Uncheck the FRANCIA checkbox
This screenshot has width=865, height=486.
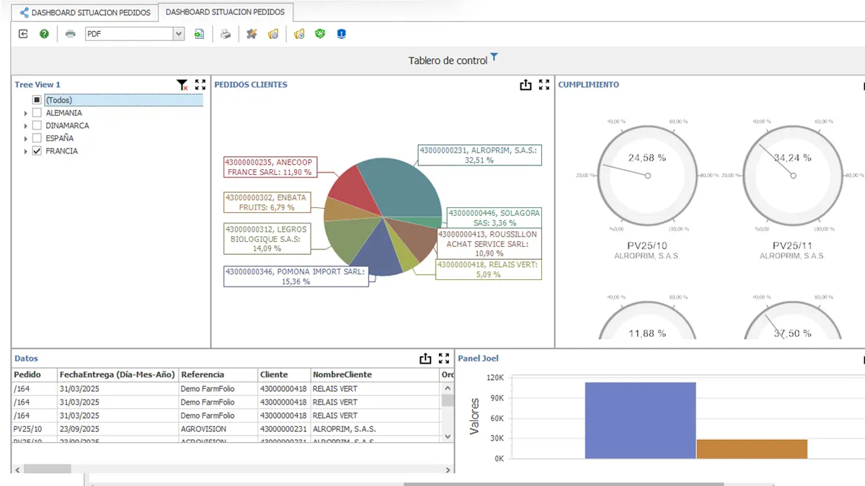pyautogui.click(x=37, y=151)
